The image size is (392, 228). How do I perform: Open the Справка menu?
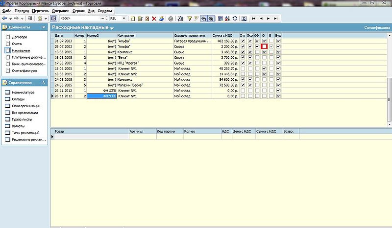pos(105,11)
